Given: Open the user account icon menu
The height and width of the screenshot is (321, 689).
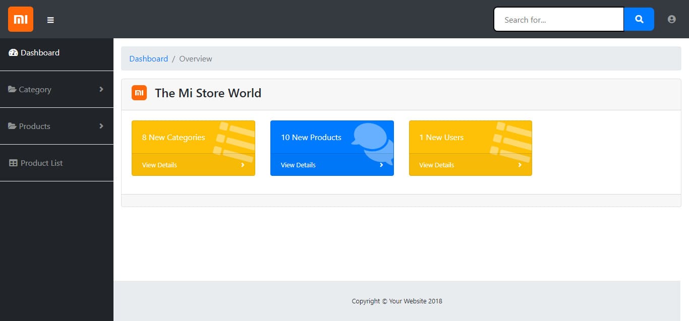Looking at the screenshot, I should click(671, 19).
